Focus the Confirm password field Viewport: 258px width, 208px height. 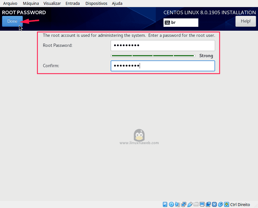click(163, 66)
